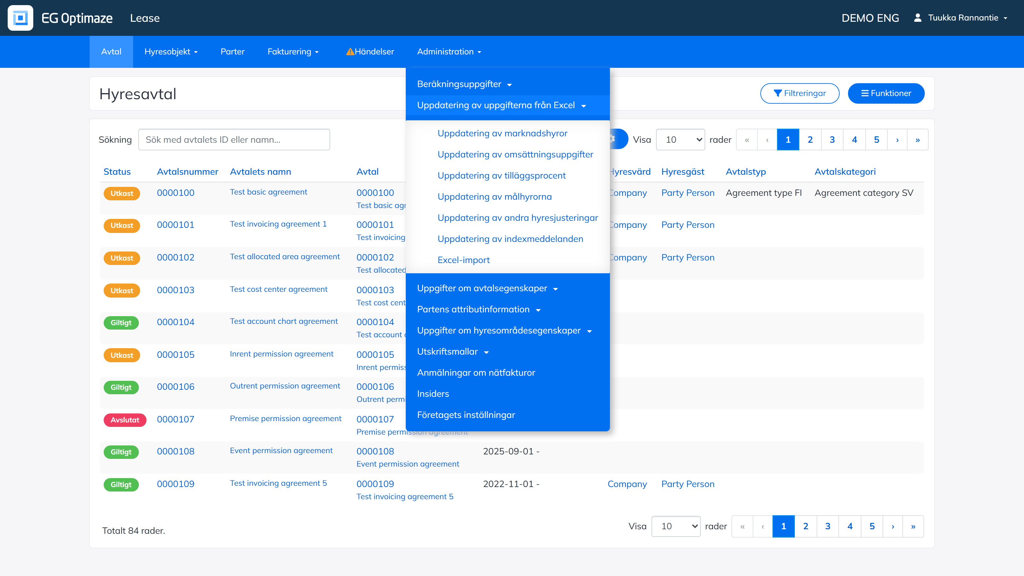Expand the Utskriftsmallar submenu
Viewport: 1024px width, 576px height.
point(453,352)
